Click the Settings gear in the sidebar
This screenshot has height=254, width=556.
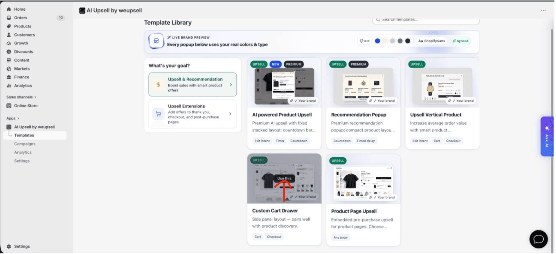pos(9,247)
